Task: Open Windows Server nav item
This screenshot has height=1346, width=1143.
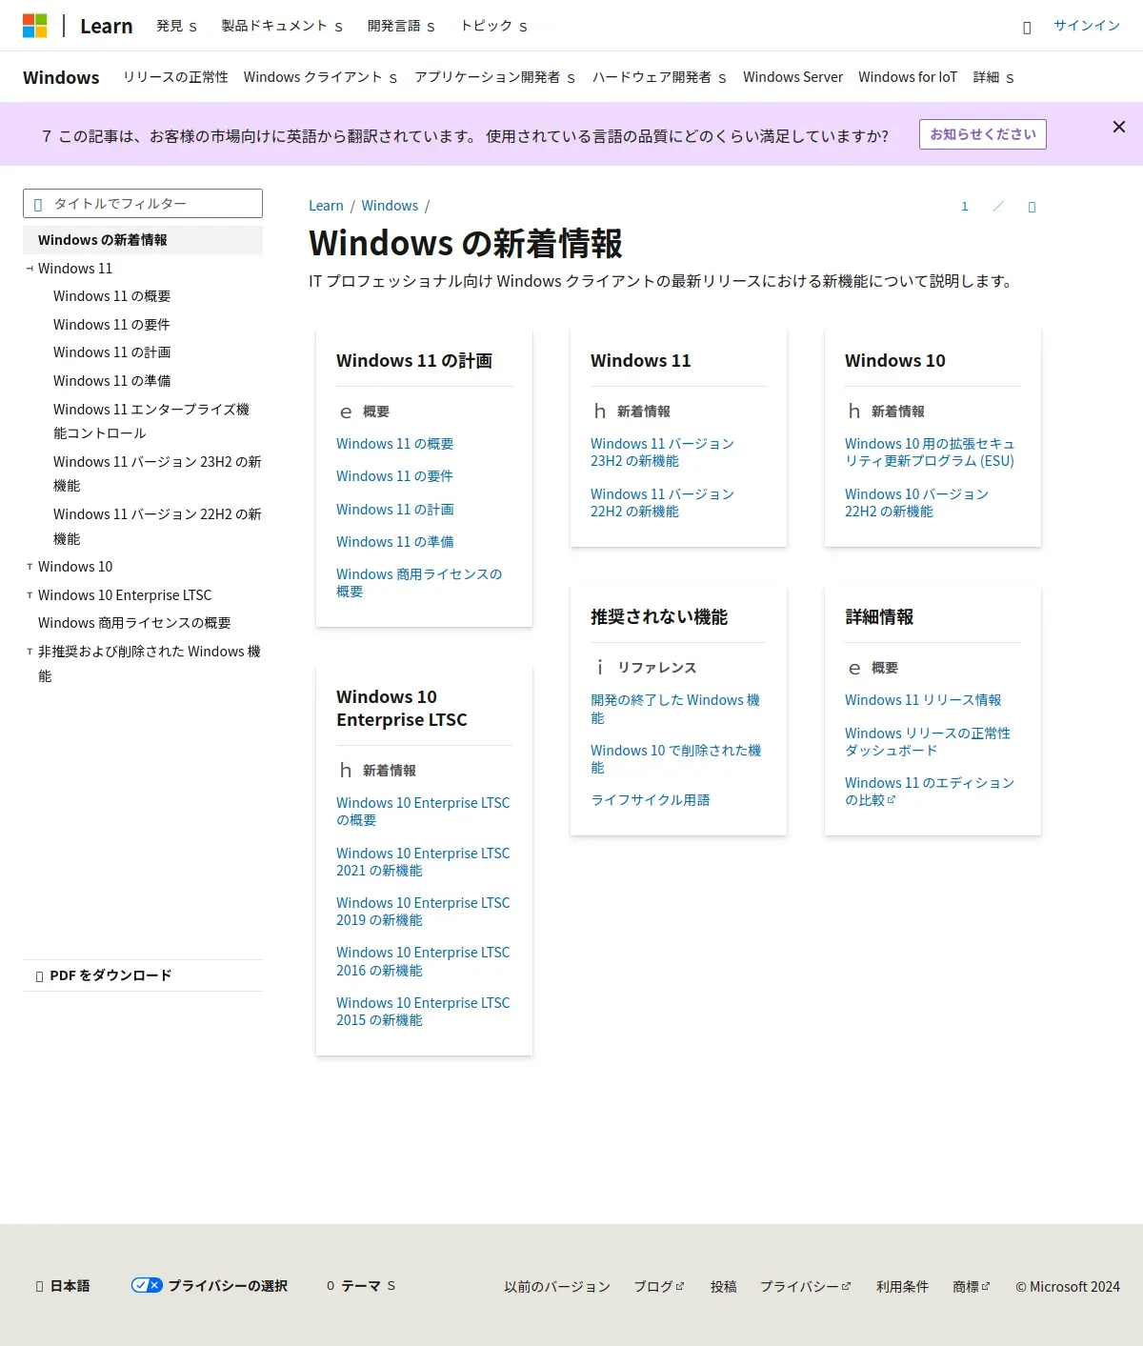Action: 792,77
